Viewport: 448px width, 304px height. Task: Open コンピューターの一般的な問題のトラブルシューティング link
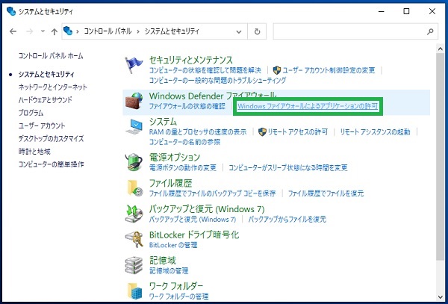(217, 80)
